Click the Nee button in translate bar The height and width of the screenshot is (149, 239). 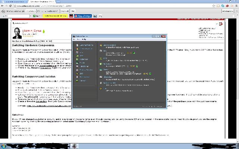pyautogui.click(x=73, y=11)
